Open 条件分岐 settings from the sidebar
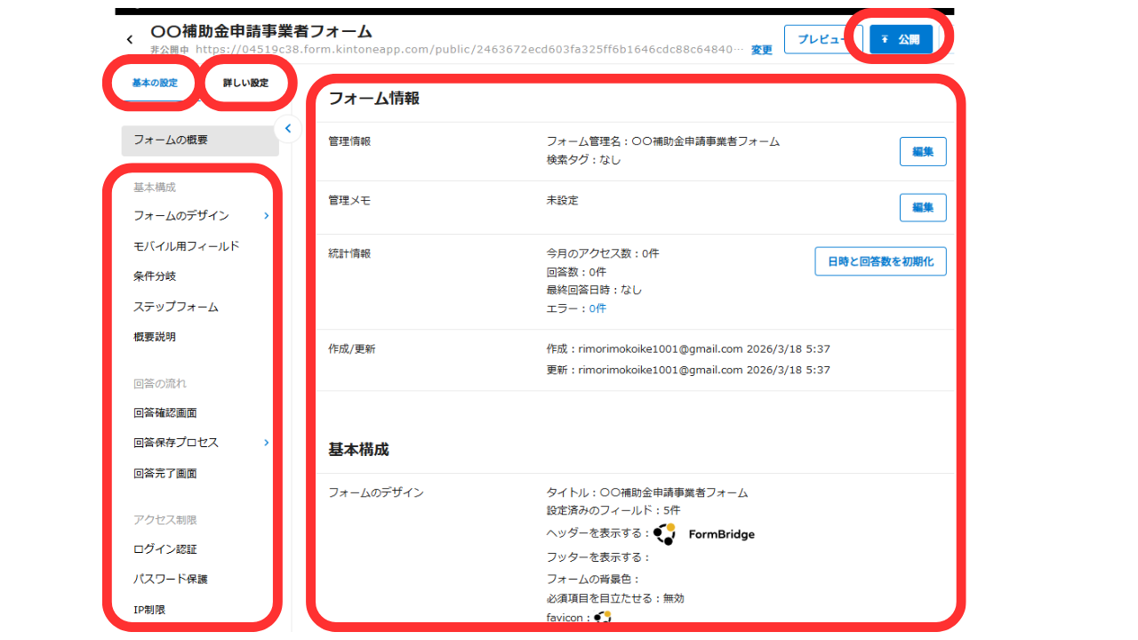This screenshot has width=1138, height=640. click(155, 276)
